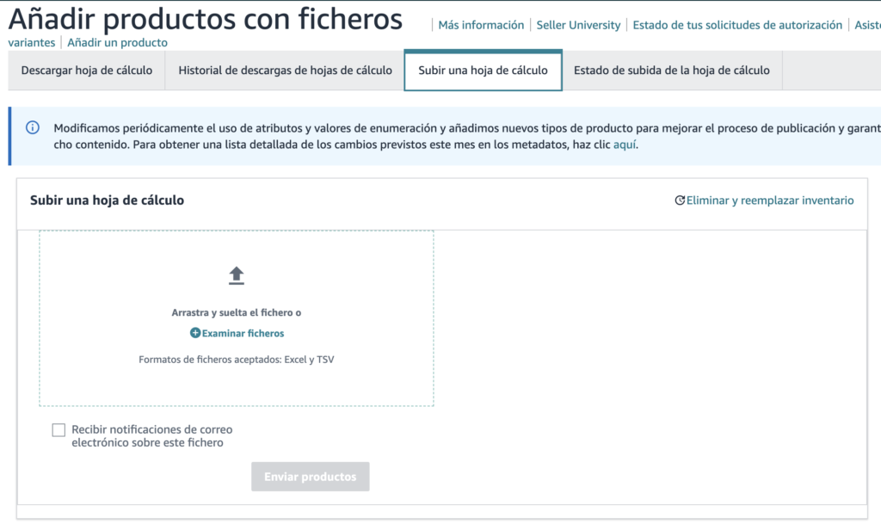Click the upload arrow icon in drop zone
Viewport: 881px width, 530px height.
click(237, 275)
